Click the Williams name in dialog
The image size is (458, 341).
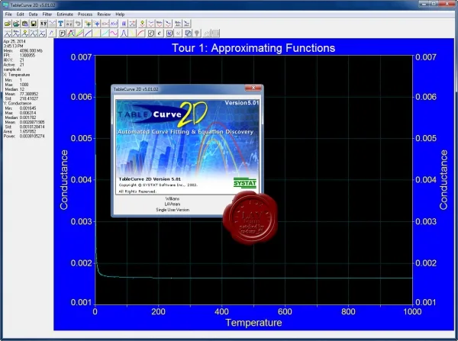(x=173, y=198)
